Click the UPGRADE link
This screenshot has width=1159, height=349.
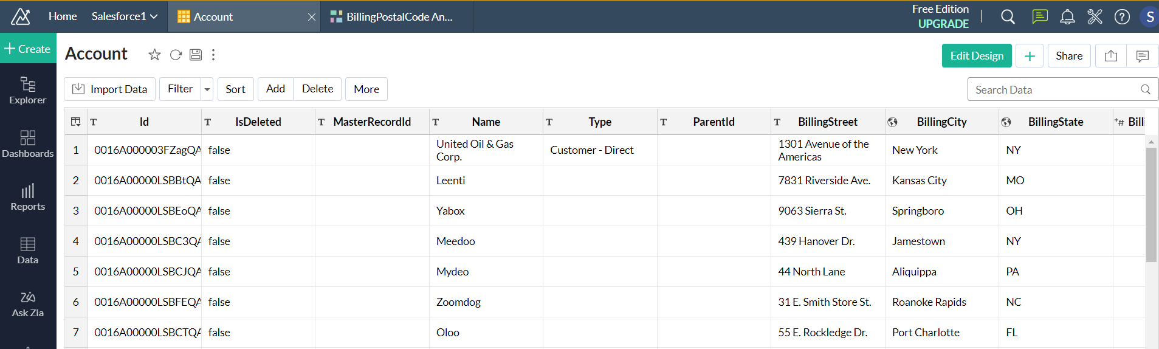943,24
